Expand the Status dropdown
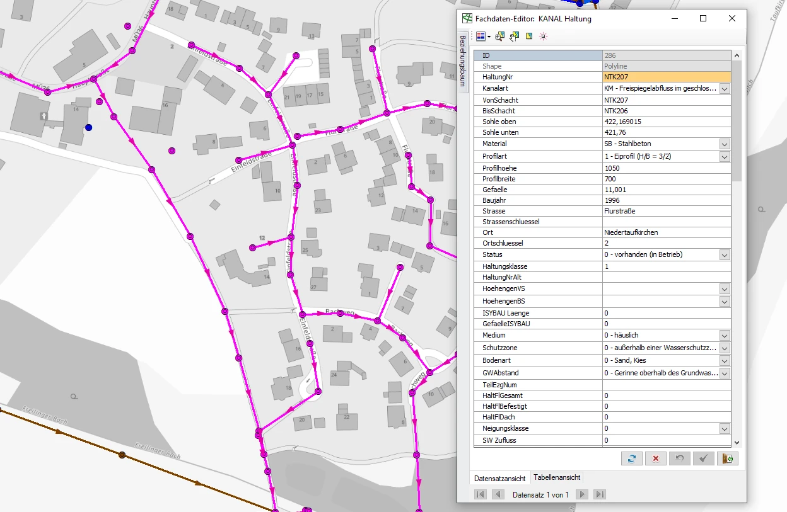The width and height of the screenshot is (787, 512). click(725, 255)
